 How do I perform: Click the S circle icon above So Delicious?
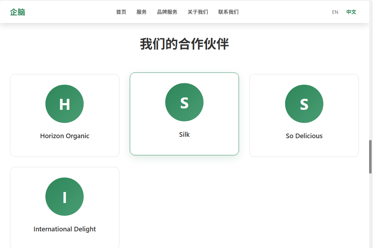click(x=304, y=104)
